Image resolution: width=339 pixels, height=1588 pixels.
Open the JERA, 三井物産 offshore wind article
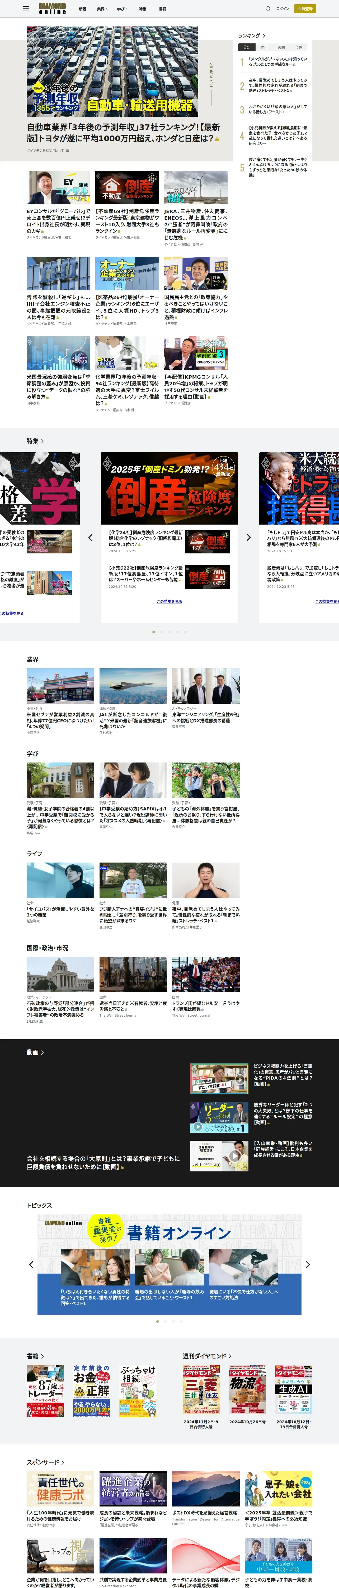[196, 224]
